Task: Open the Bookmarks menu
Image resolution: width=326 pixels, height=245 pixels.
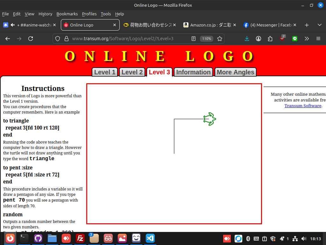Action: (x=67, y=14)
